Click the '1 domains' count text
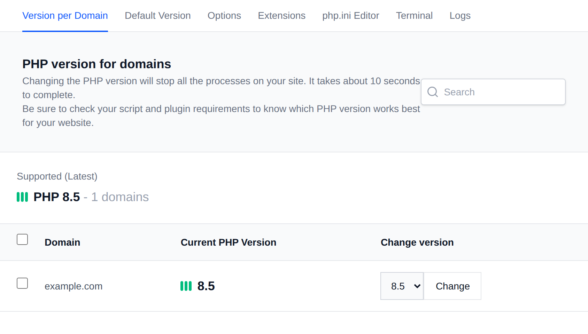Screen dimensions: 588x334 (120, 197)
